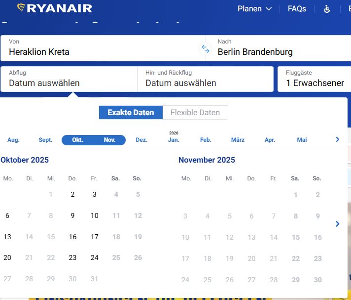The image size is (351, 300).
Task: Pick October 2 as departure date
Action: coord(72,194)
